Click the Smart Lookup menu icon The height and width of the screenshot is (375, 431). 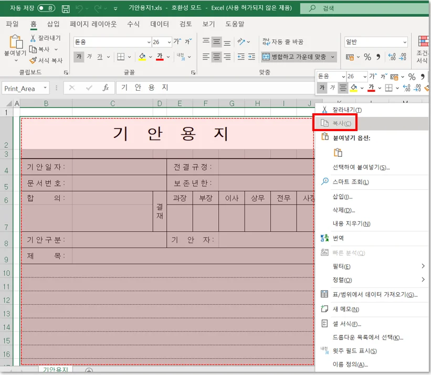[324, 181]
